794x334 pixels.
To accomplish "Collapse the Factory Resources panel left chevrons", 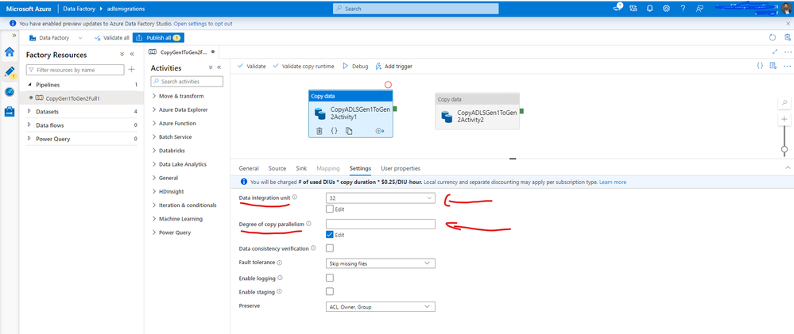I will [x=132, y=54].
